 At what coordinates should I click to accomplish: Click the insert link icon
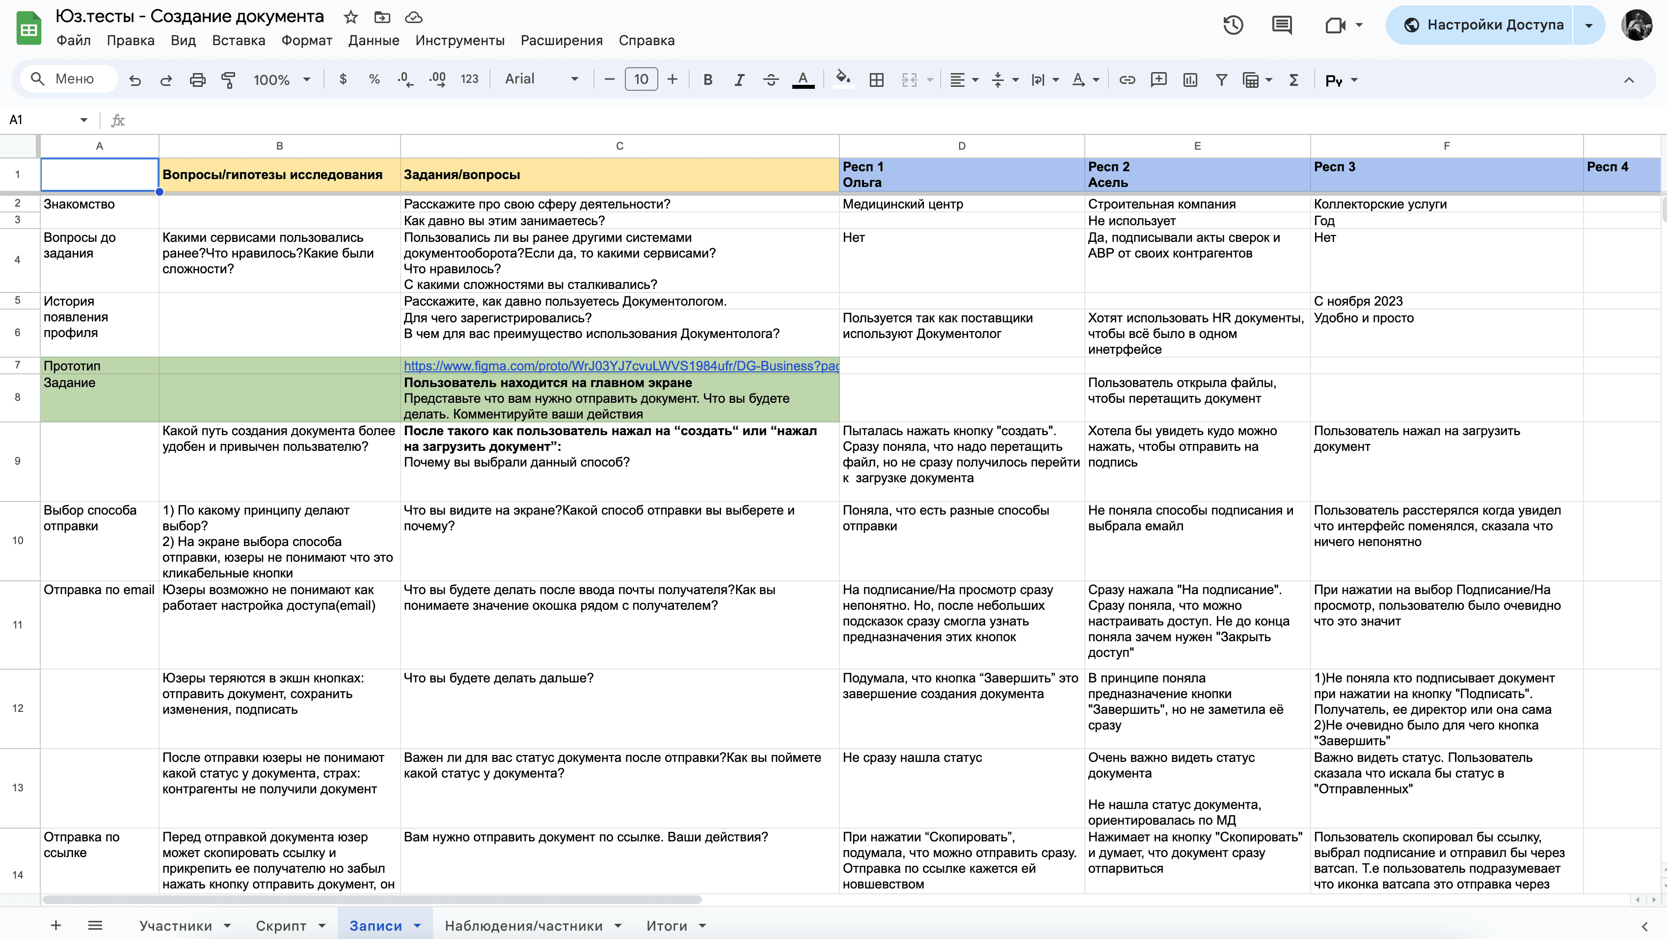point(1128,79)
